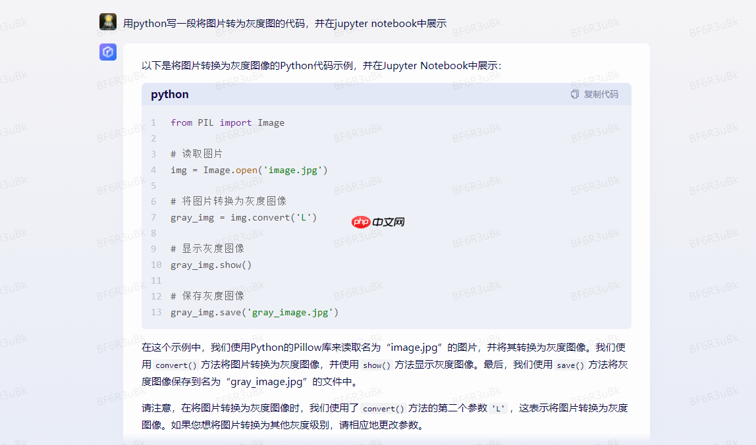
Task: Click the AI assistant's purple cube avatar
Action: point(107,52)
